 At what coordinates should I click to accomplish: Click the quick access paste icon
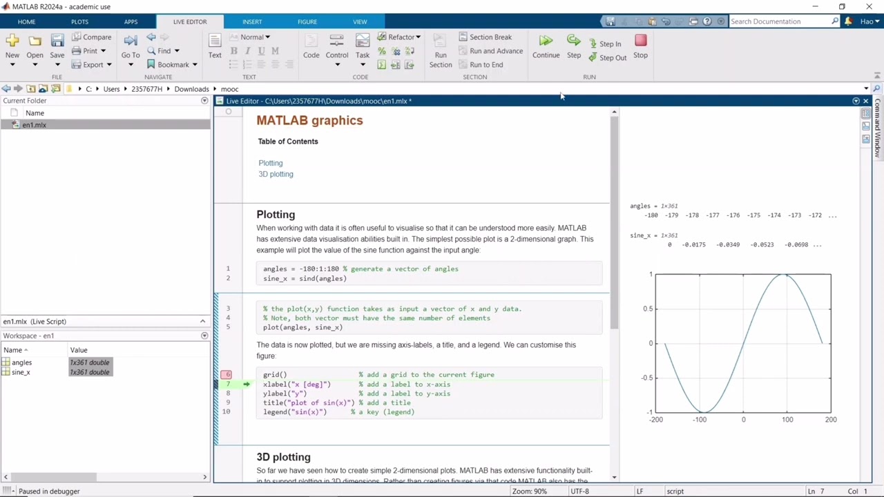652,21
